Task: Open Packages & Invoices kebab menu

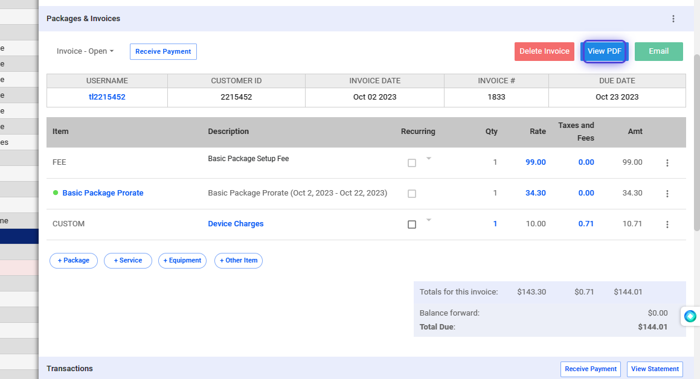Action: click(x=673, y=19)
